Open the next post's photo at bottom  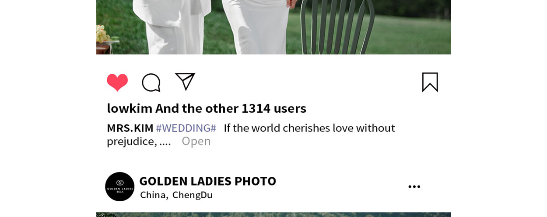[273, 214]
